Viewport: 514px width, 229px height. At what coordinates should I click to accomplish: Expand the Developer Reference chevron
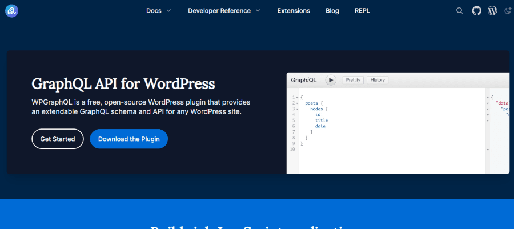pos(258,11)
